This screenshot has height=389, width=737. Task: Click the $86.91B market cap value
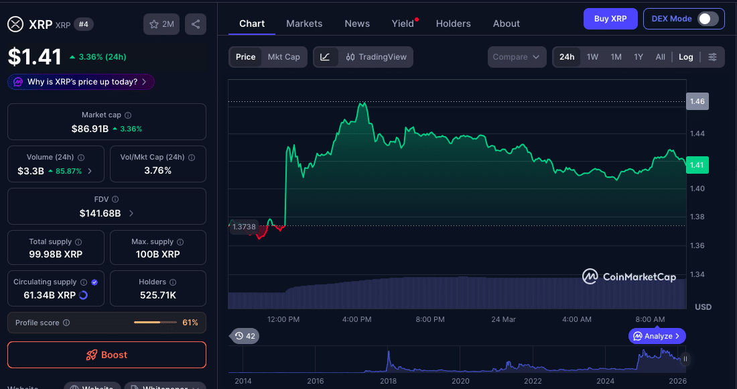pyautogui.click(x=90, y=129)
